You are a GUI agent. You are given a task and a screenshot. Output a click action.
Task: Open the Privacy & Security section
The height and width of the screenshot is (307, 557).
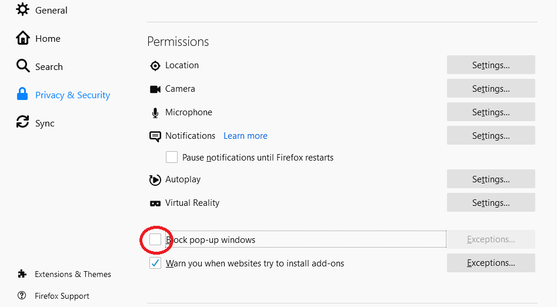(72, 95)
